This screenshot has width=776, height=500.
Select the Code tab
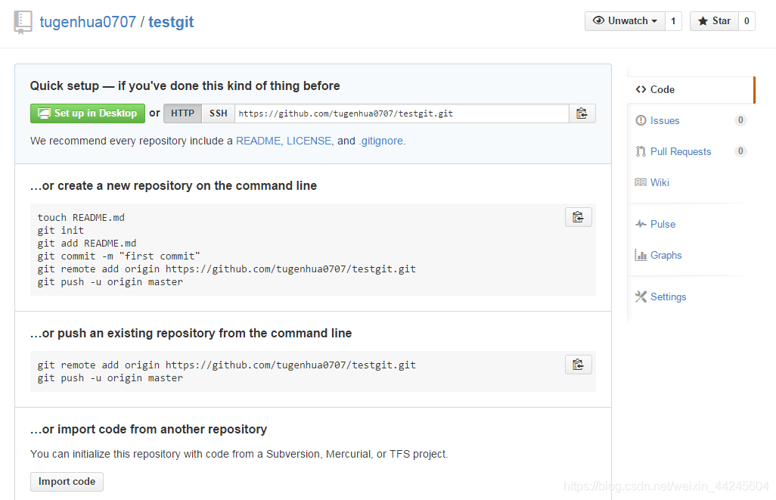(662, 89)
